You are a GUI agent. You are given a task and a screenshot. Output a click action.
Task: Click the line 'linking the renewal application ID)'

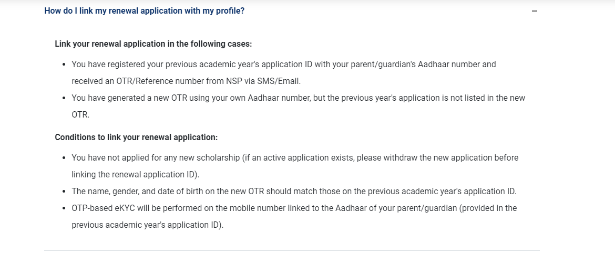pos(136,174)
